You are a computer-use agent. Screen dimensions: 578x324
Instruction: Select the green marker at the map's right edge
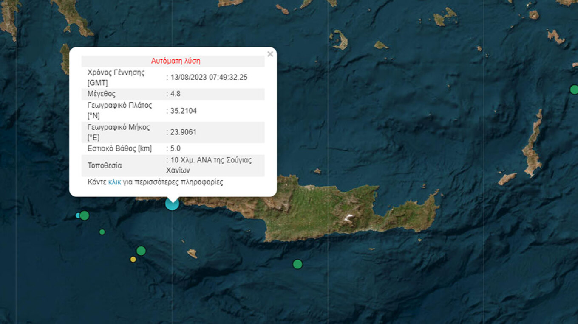click(x=574, y=89)
